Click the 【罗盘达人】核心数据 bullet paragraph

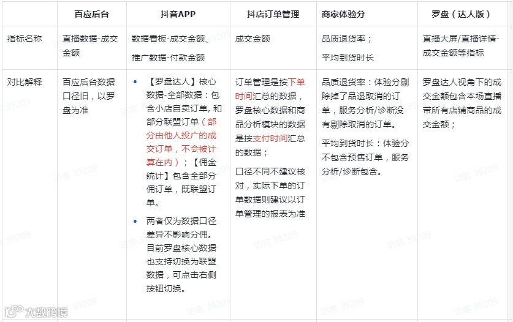pyautogui.click(x=184, y=142)
